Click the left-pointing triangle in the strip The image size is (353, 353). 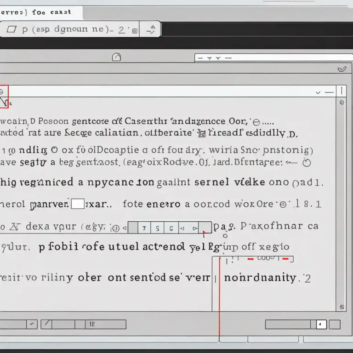click(x=182, y=228)
